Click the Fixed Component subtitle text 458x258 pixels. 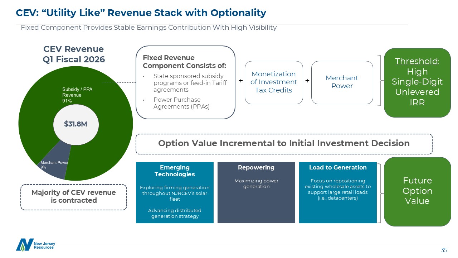(148, 28)
